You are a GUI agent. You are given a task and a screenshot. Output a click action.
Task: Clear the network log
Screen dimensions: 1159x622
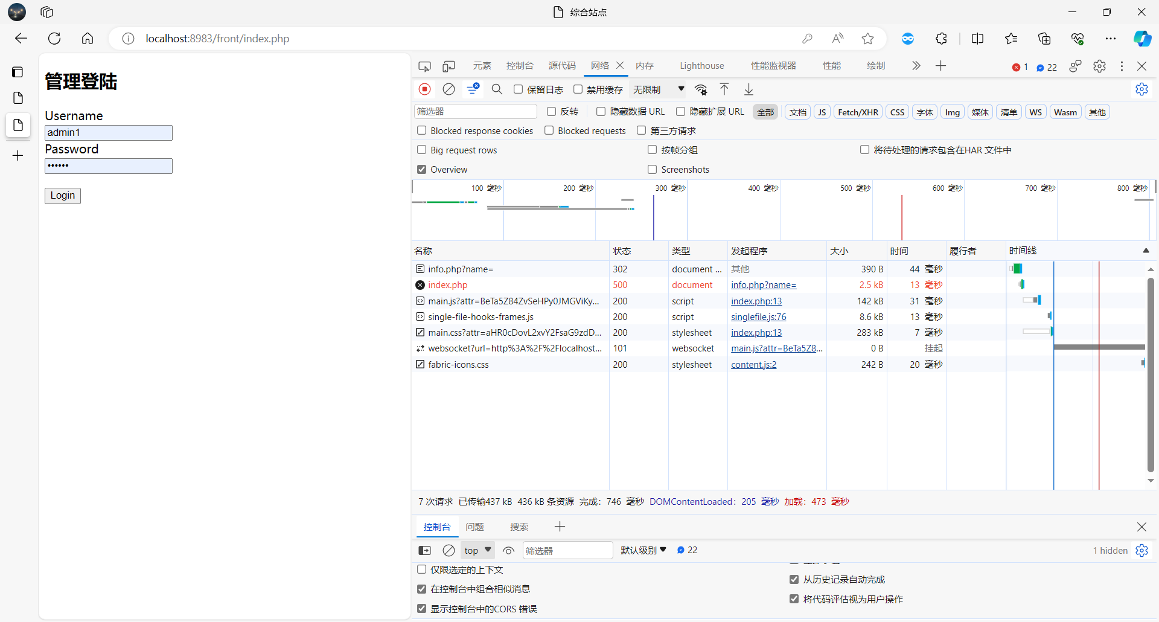click(449, 89)
